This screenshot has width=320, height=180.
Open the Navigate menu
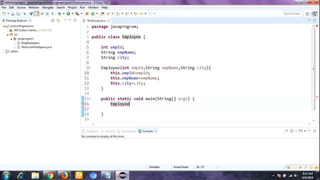pos(48,7)
